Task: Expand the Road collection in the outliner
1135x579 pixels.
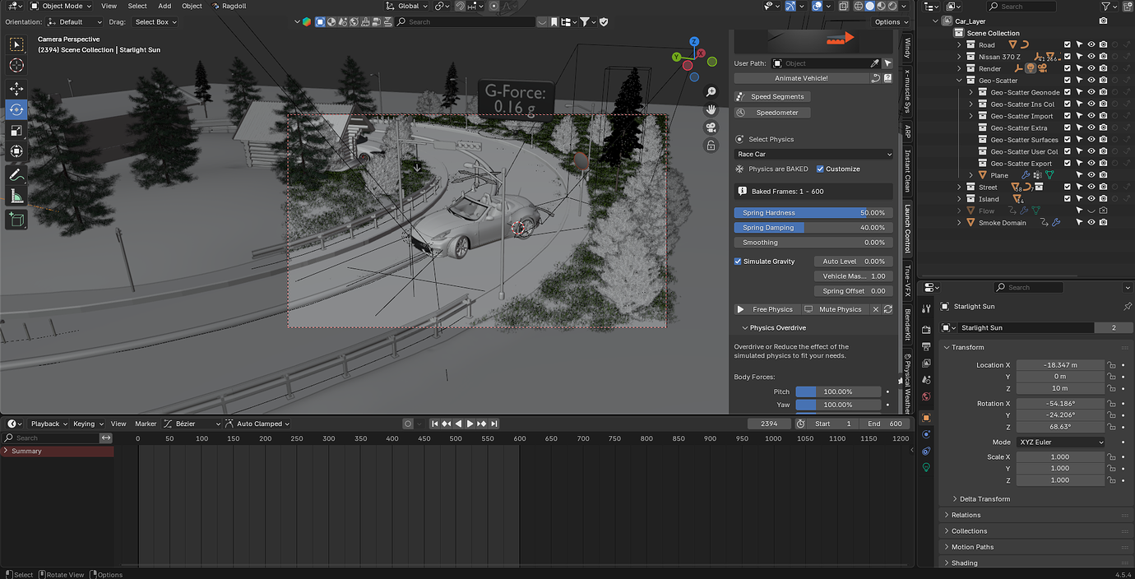Action: [959, 45]
